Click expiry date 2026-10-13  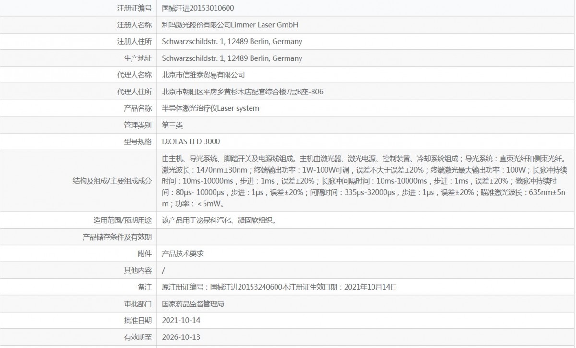pyautogui.click(x=181, y=337)
